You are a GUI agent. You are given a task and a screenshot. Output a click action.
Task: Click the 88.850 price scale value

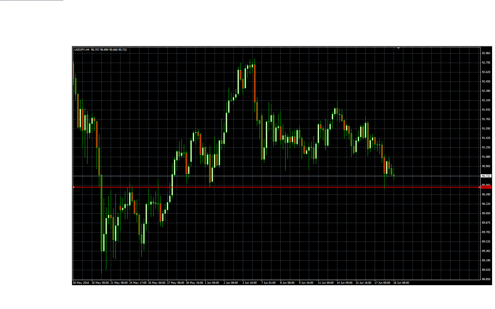pyautogui.click(x=486, y=279)
